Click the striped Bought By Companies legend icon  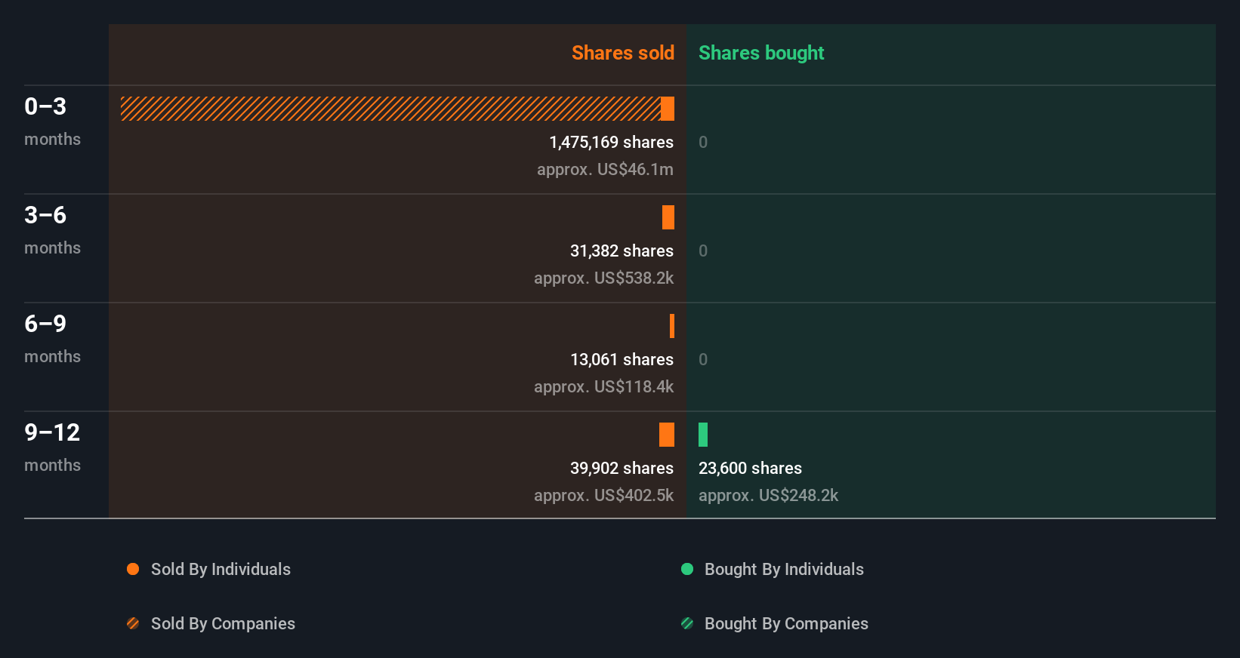click(x=687, y=623)
